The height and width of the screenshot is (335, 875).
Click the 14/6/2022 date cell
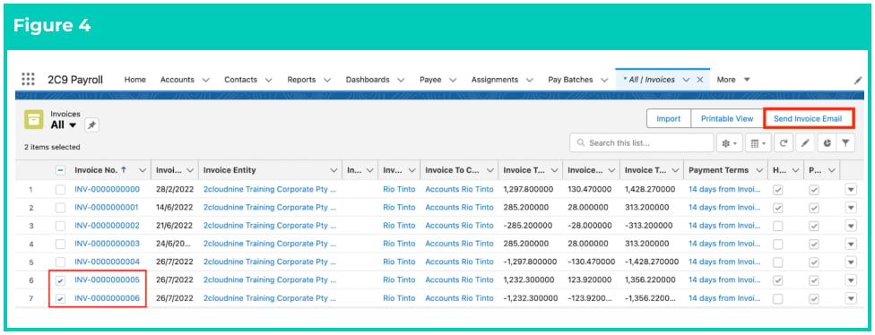(175, 208)
